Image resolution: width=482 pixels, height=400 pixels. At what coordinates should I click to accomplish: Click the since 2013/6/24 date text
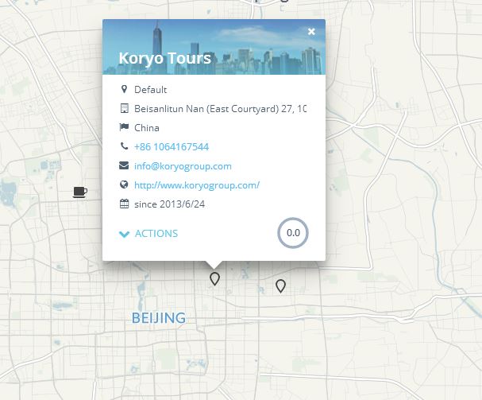coord(169,204)
